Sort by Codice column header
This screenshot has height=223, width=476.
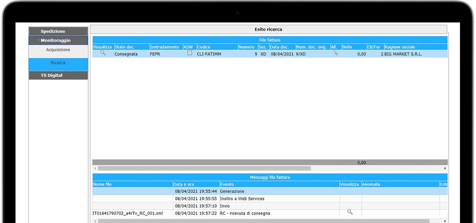point(217,47)
